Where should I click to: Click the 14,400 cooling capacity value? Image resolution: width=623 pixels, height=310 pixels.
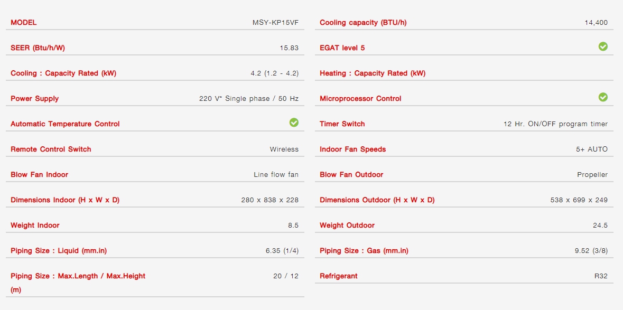pyautogui.click(x=596, y=23)
